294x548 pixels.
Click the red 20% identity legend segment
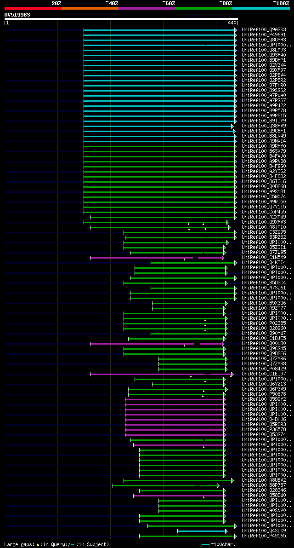point(33,8)
